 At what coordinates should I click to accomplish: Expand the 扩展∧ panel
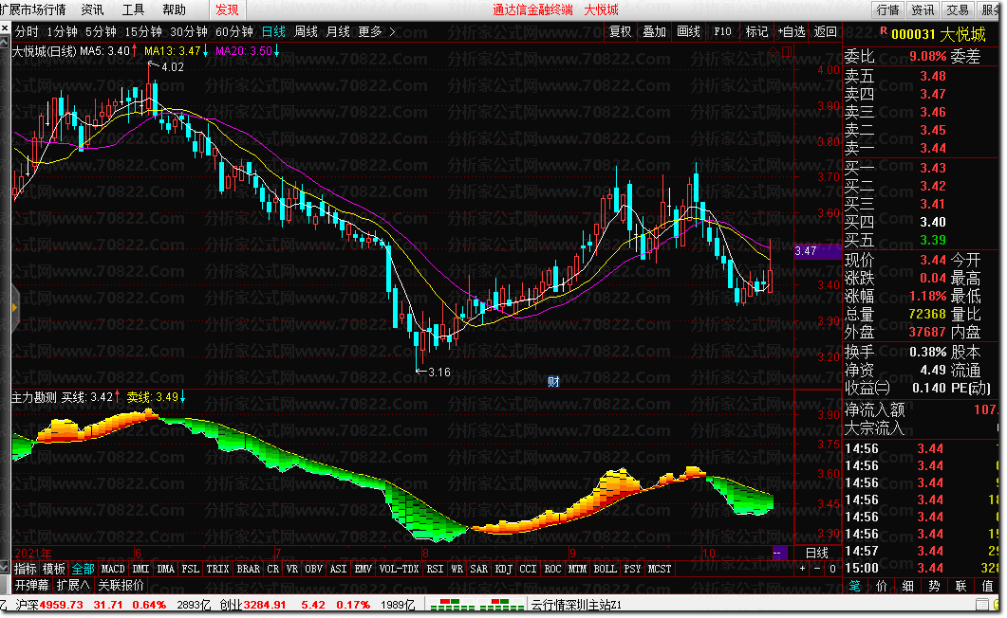point(72,585)
